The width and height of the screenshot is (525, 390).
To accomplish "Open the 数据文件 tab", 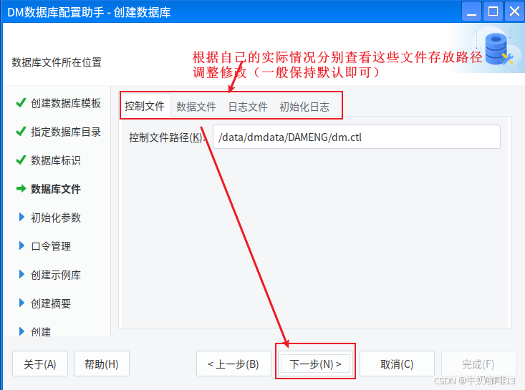I will coord(196,107).
